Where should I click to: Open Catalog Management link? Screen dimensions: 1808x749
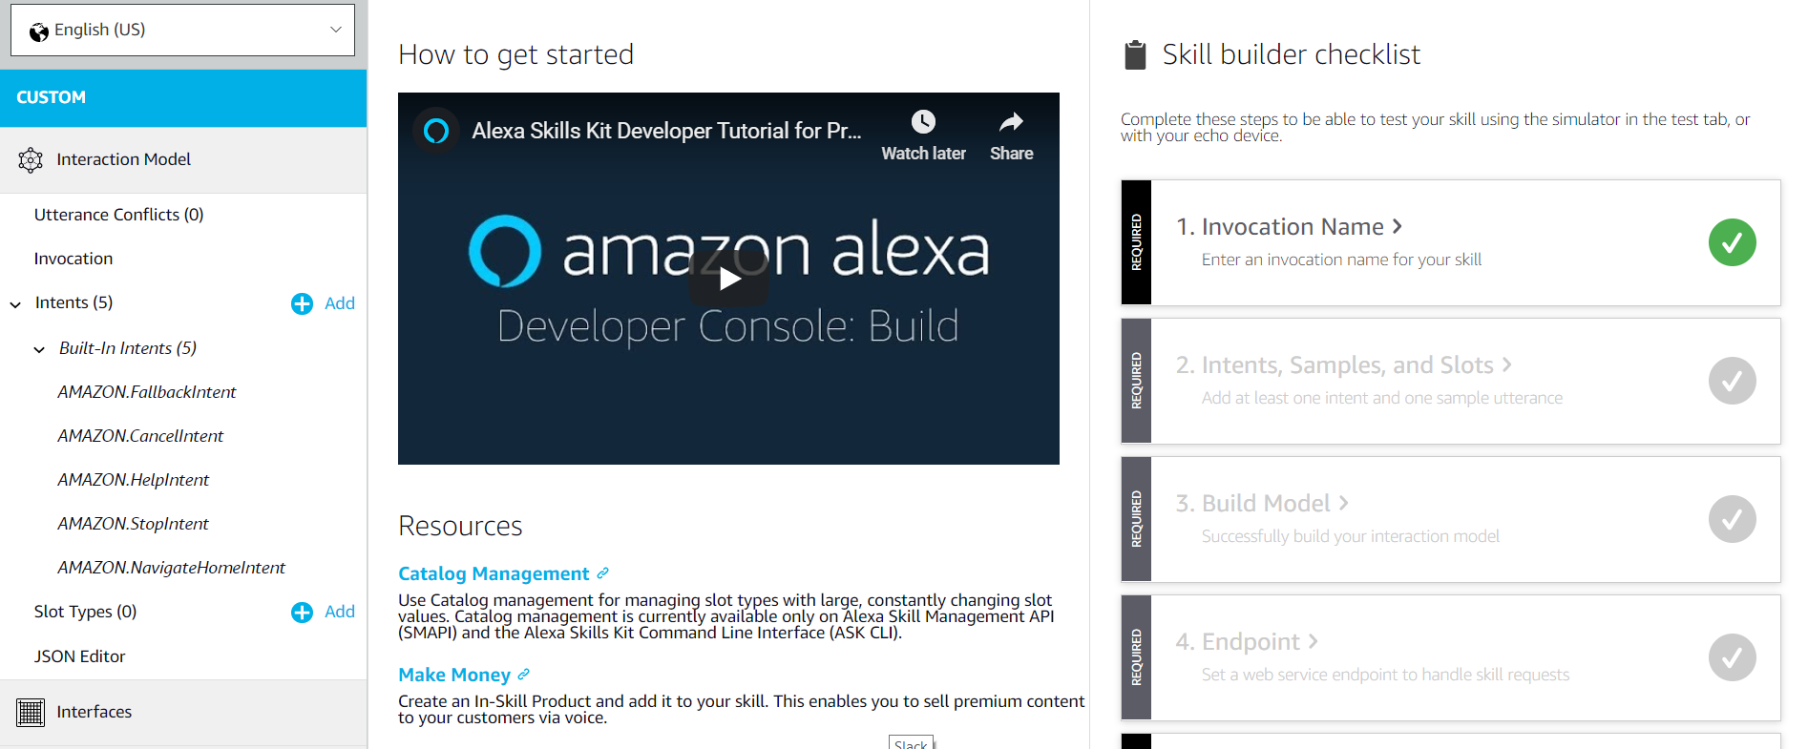pos(494,573)
